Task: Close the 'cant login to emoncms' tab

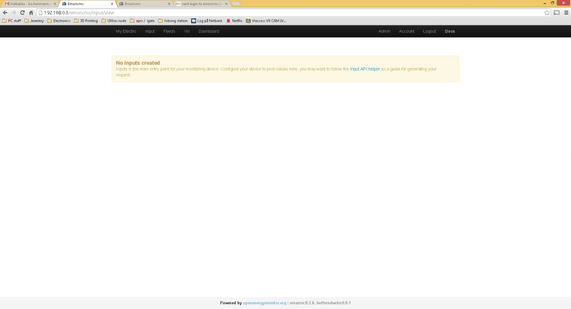Action: tap(226, 4)
